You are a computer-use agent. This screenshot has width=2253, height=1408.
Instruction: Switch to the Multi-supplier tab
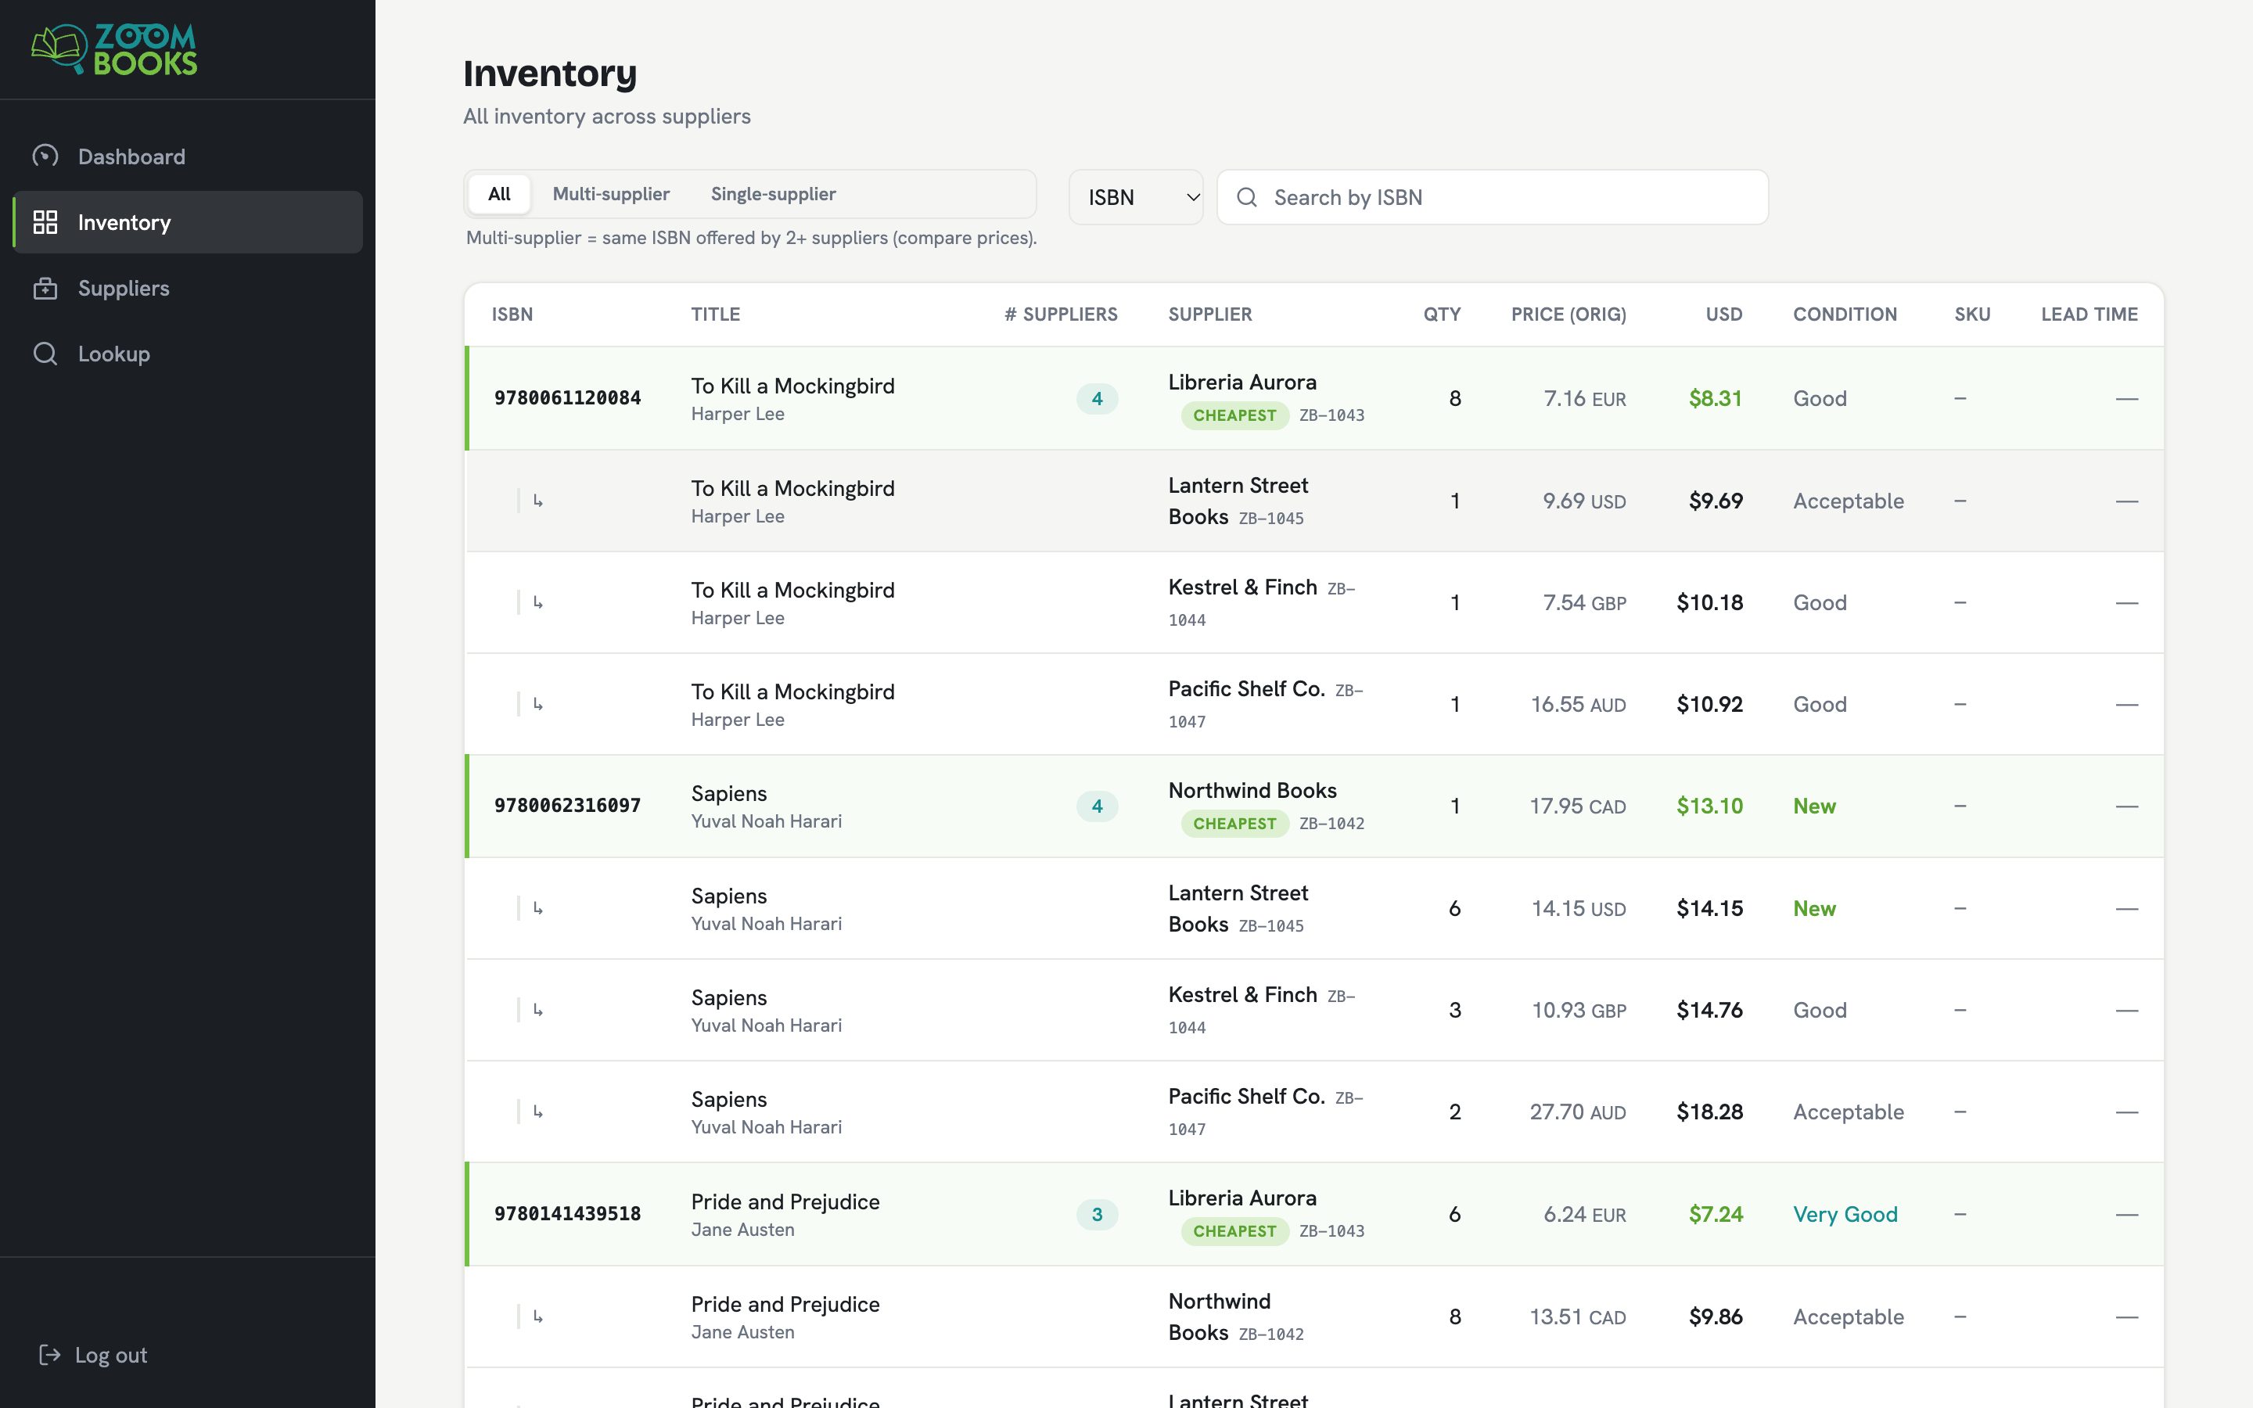click(611, 194)
